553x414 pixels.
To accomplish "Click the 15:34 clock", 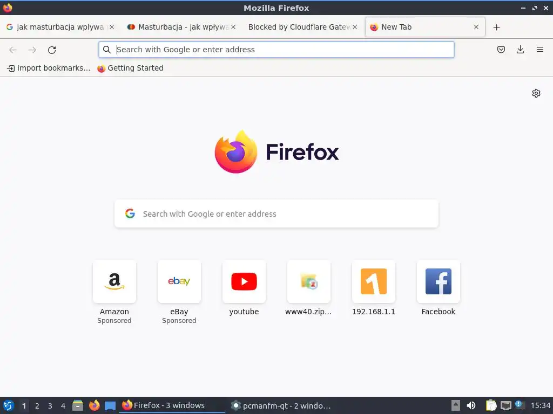I will pos(540,405).
